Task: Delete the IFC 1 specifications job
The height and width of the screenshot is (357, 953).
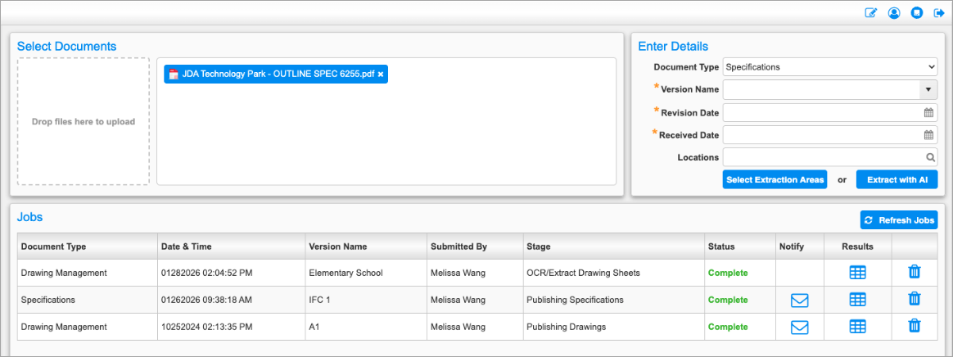Action: click(x=914, y=299)
